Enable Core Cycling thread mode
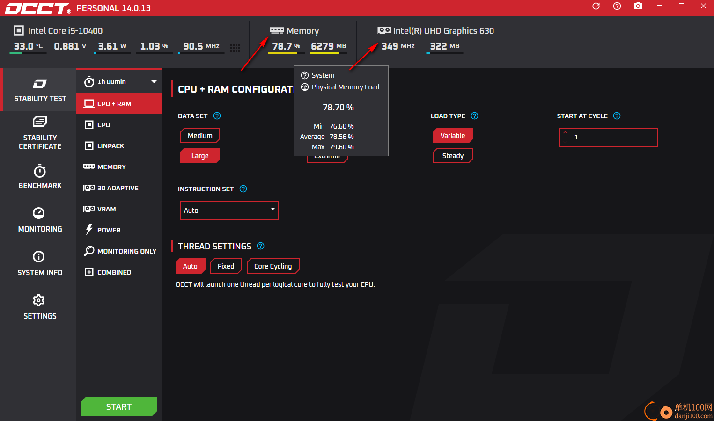Screen dimensions: 714x421 tap(273, 266)
